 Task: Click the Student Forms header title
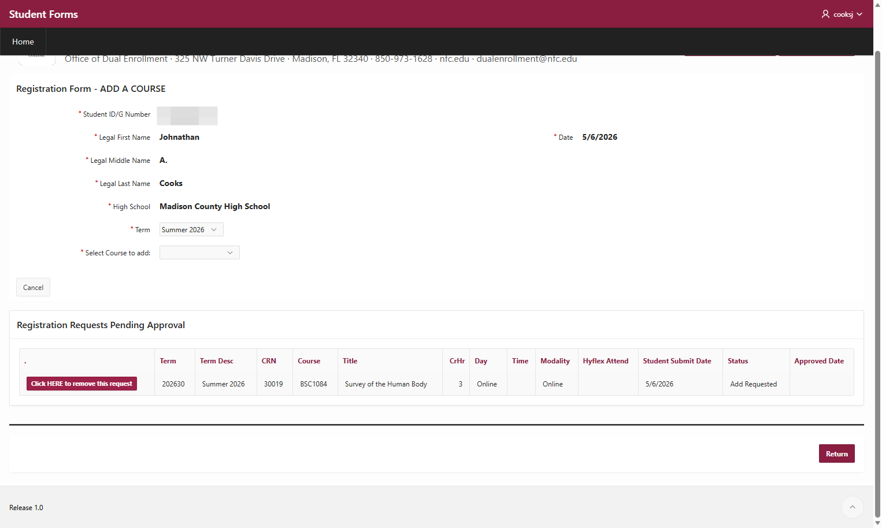click(x=43, y=14)
